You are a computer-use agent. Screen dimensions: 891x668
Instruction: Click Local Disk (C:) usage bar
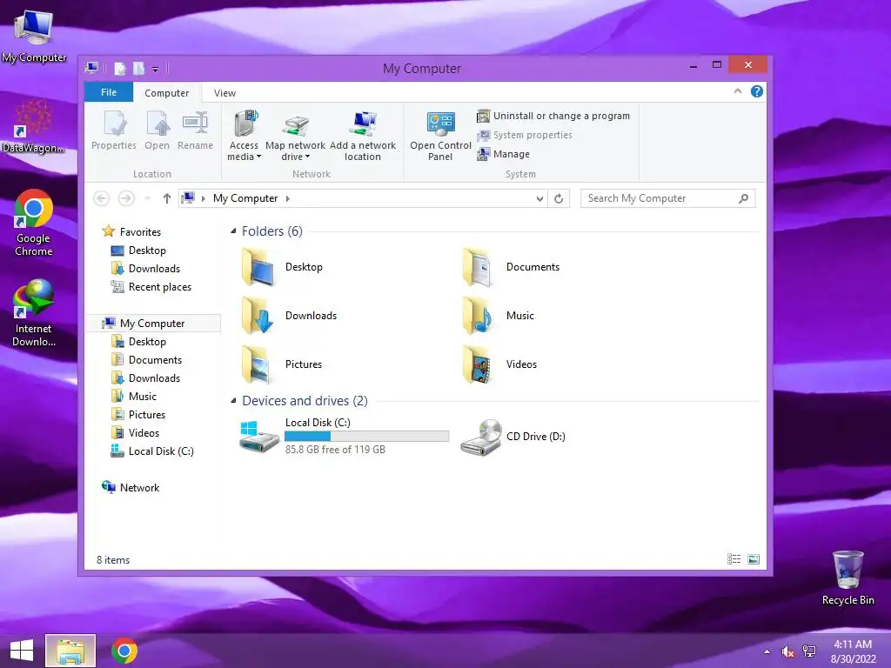pyautogui.click(x=366, y=437)
